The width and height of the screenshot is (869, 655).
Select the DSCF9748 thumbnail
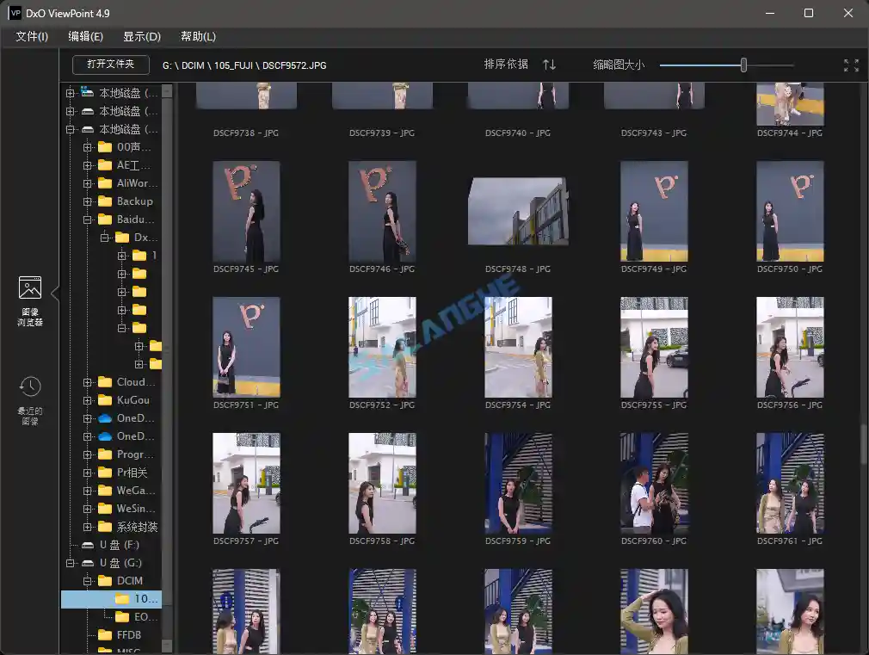tap(518, 211)
